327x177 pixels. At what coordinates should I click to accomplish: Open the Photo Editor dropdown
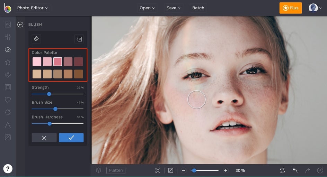click(x=32, y=8)
